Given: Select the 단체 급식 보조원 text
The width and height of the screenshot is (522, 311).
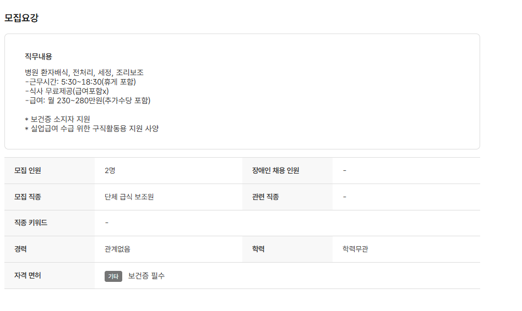Looking at the screenshot, I should (129, 197).
